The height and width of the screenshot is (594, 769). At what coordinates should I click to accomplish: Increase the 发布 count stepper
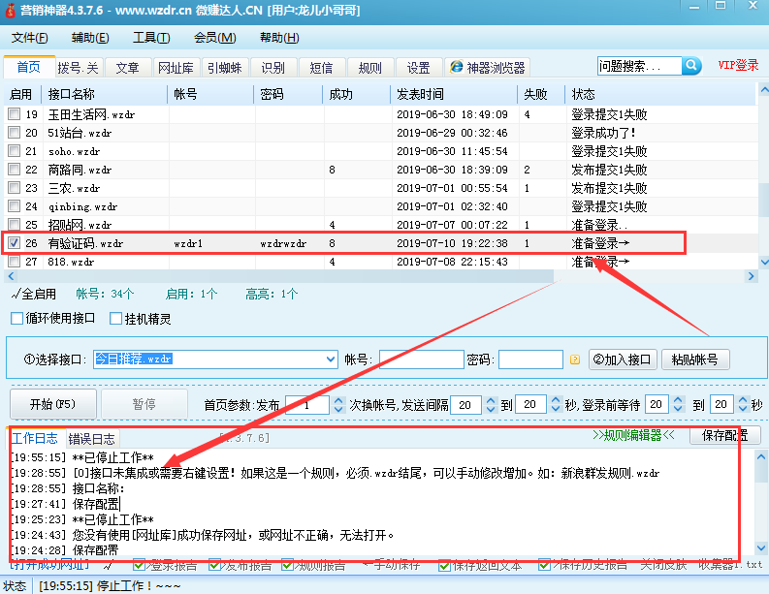[x=338, y=400]
